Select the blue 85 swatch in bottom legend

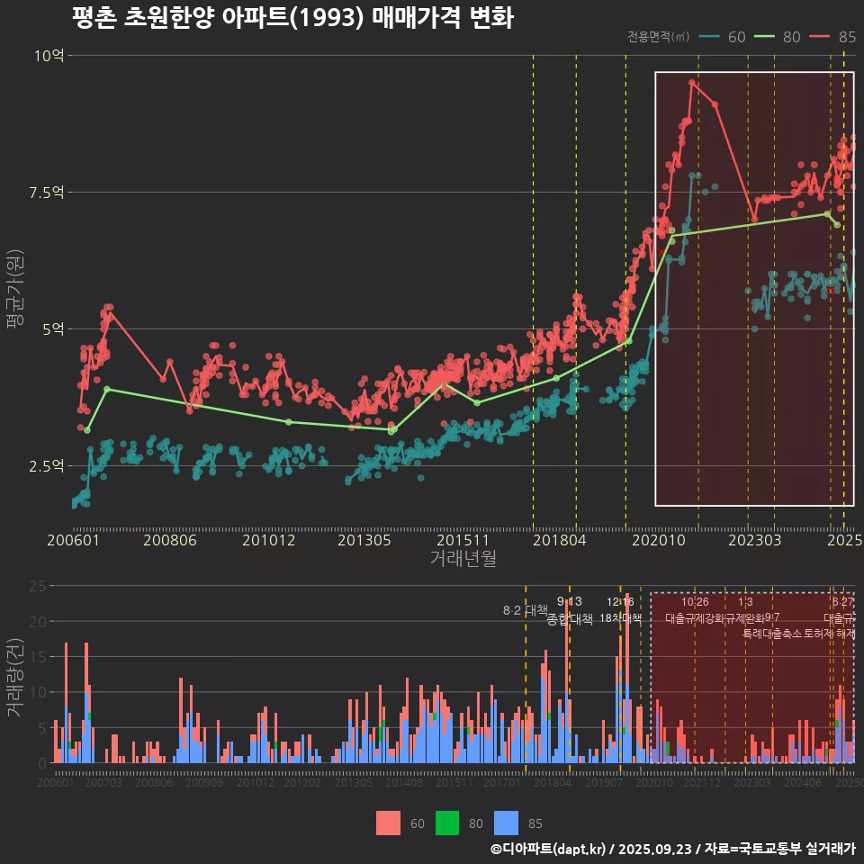pyautogui.click(x=507, y=823)
